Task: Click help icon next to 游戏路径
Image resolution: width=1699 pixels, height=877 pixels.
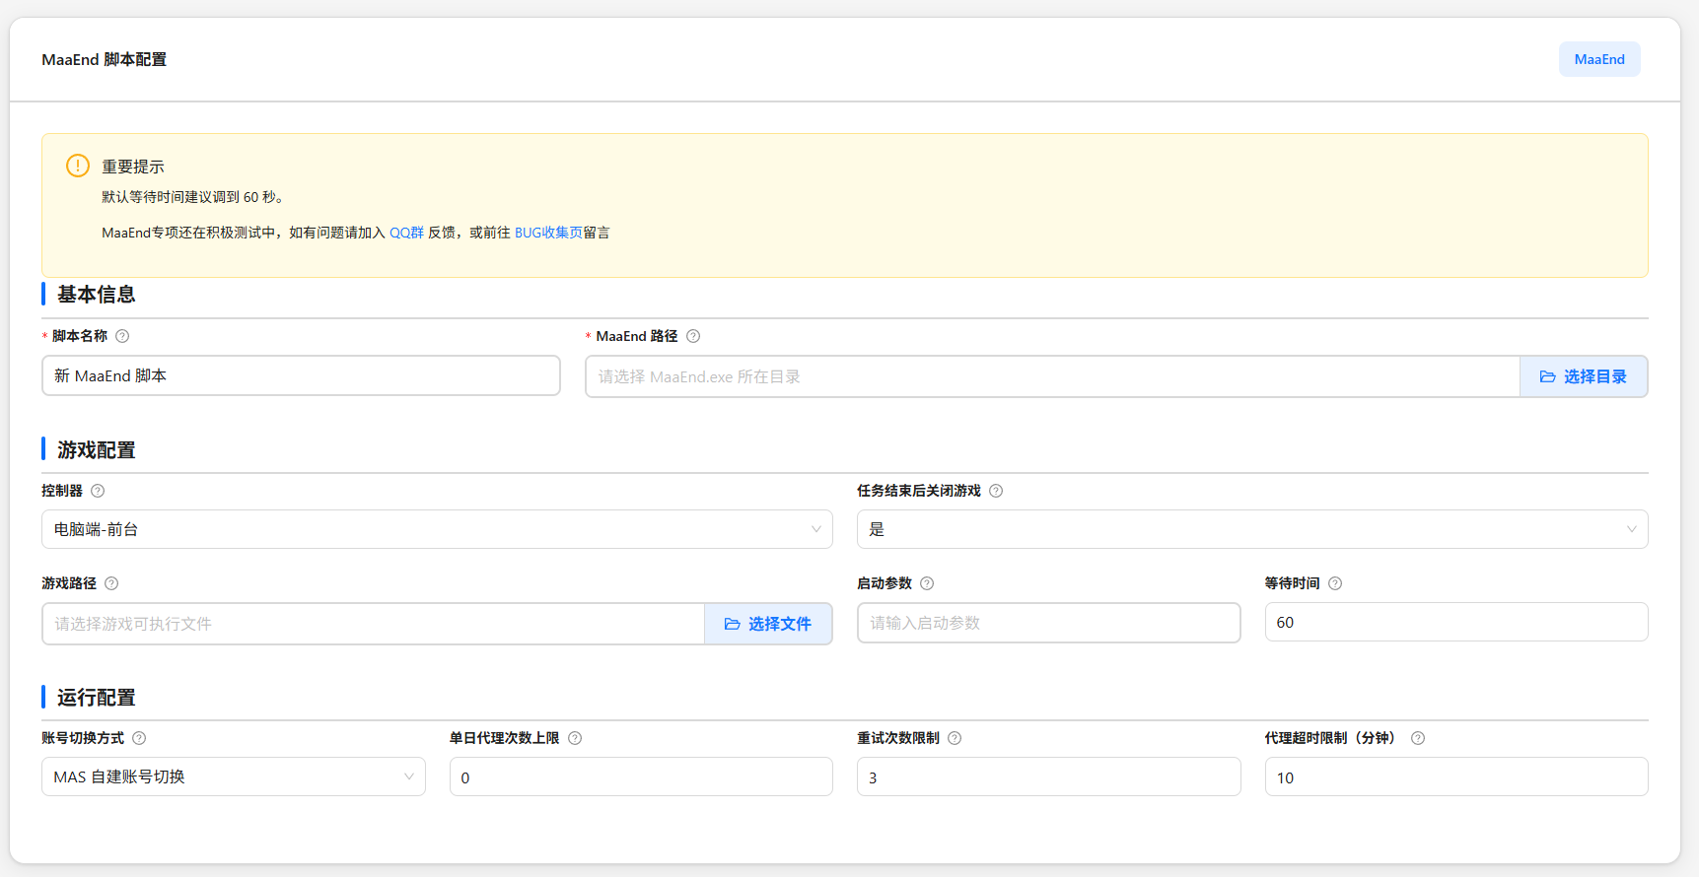Action: 111,583
